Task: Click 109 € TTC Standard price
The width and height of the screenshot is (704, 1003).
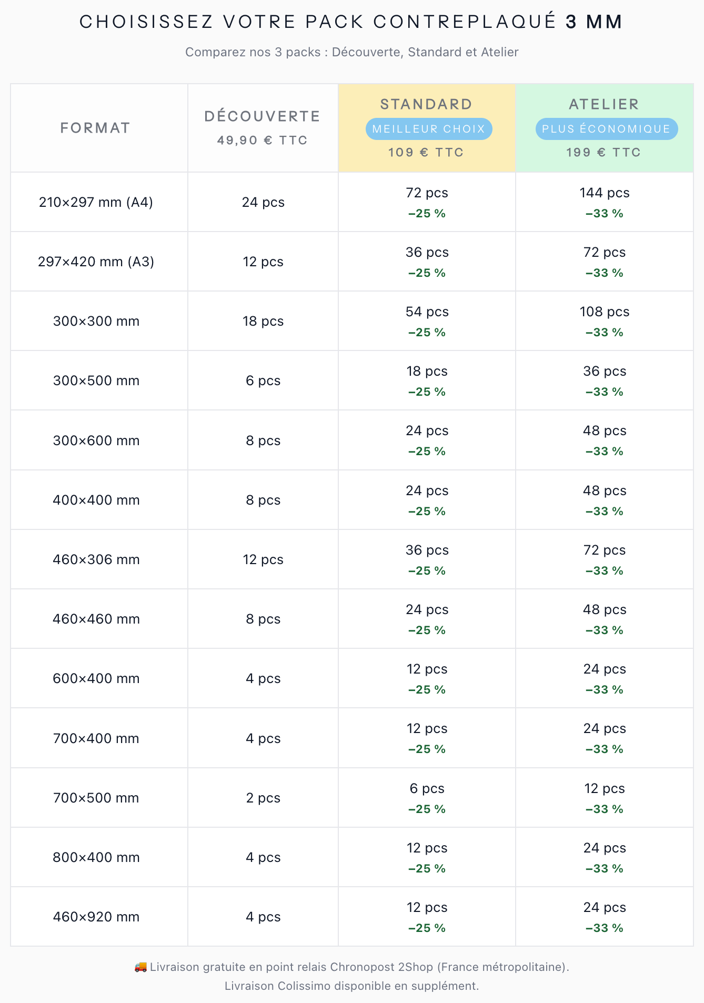Action: point(426,153)
